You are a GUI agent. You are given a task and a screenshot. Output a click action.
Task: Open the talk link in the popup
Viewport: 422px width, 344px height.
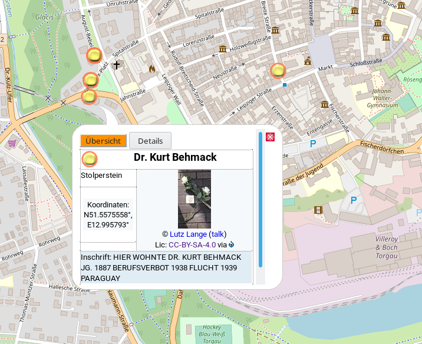click(x=217, y=234)
